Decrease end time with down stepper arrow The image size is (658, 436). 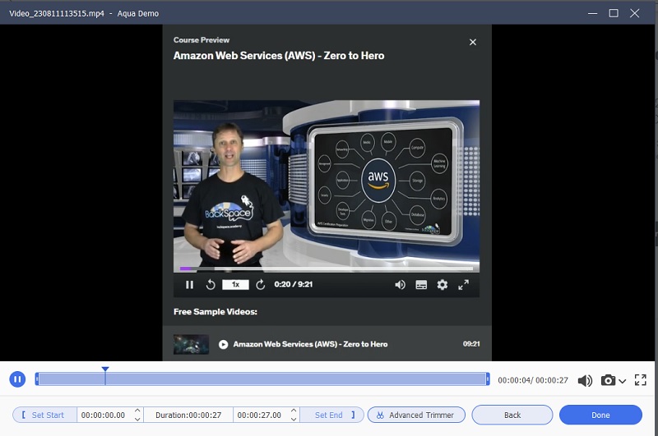(x=294, y=419)
